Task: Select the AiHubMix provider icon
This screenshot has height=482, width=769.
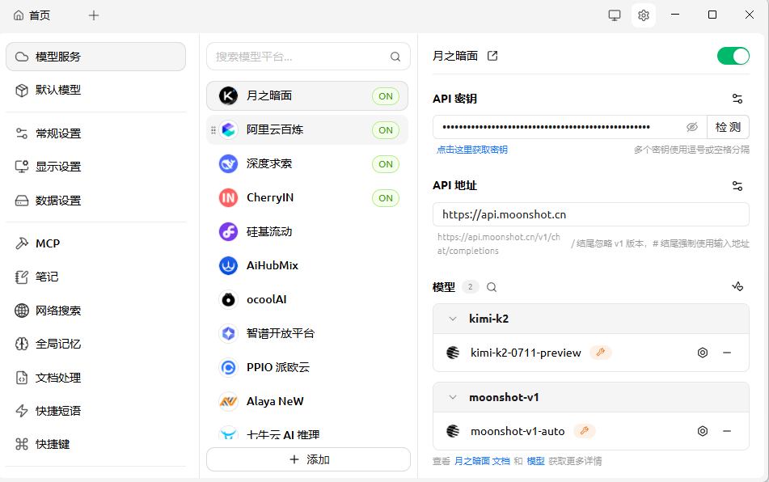Action: pos(228,266)
